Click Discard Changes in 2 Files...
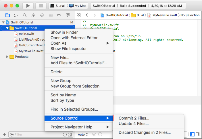Image resolution: width=202 pixels, height=139 pixels. (x=148, y=132)
